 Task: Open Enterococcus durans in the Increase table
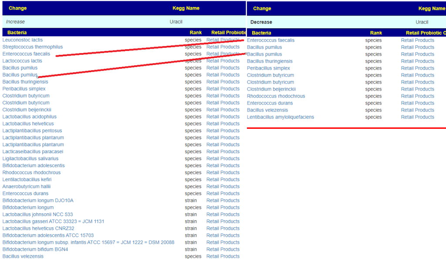coord(25,193)
